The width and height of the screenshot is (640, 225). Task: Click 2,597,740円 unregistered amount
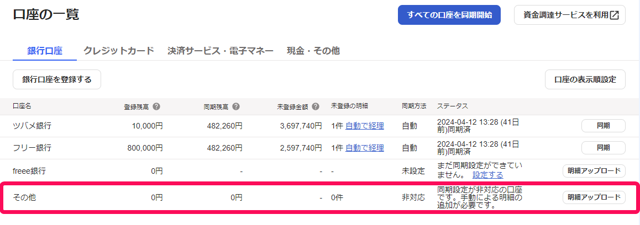[x=301, y=148]
